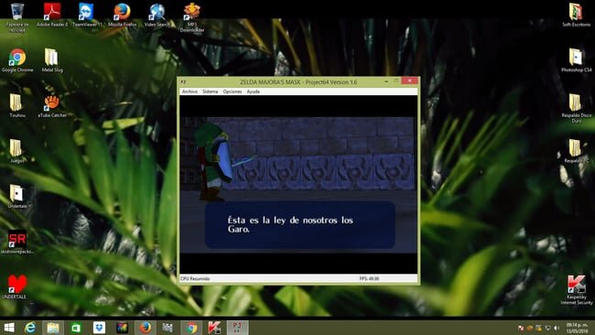
Task: Open the Archivo menu in Project64
Action: click(x=189, y=92)
